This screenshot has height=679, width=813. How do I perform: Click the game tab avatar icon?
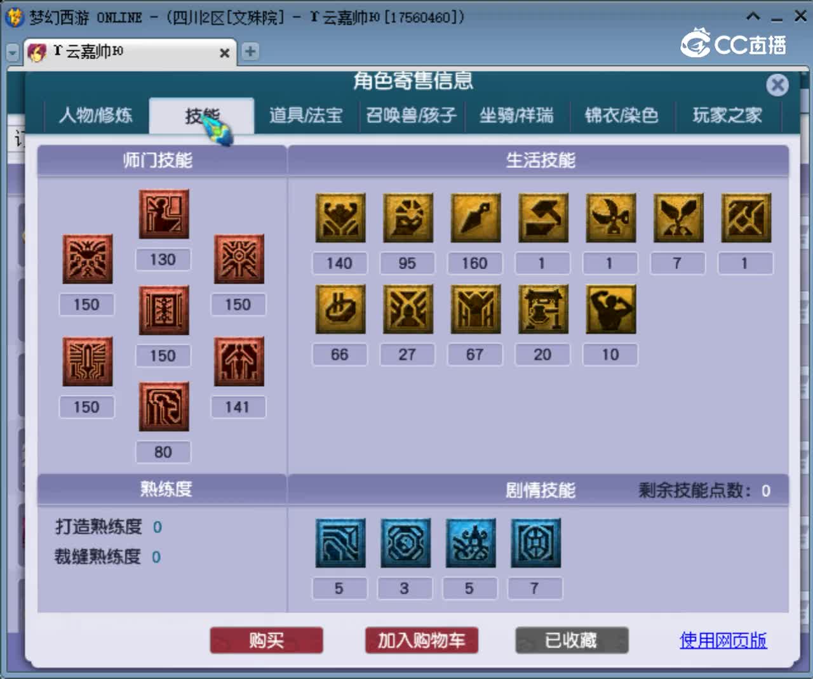[x=37, y=52]
